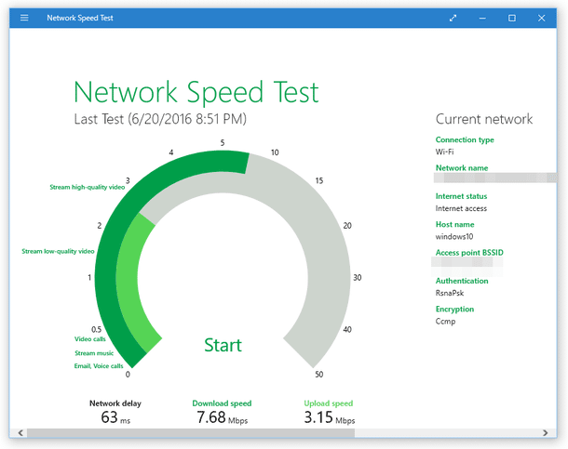Click the '3.15 Mbps' upload value
Screen dimensions: 568x449
click(330, 417)
